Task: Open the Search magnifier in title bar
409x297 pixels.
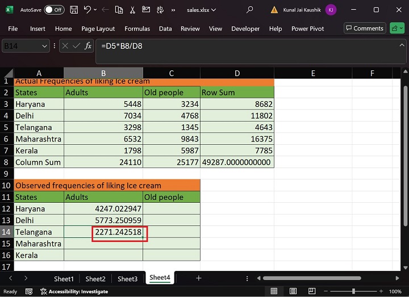Action: click(x=250, y=10)
